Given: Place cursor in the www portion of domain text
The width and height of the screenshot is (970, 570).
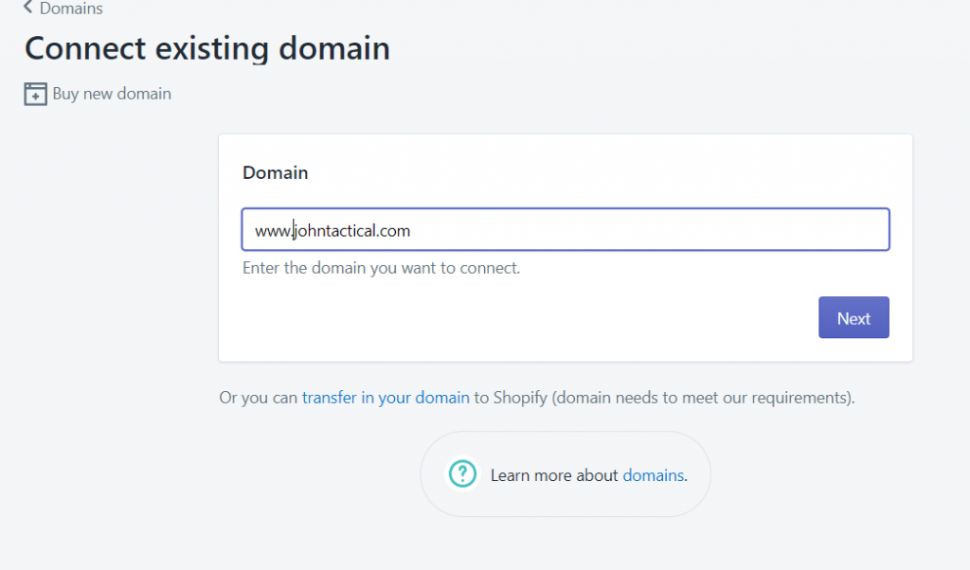Looking at the screenshot, I should tap(272, 231).
